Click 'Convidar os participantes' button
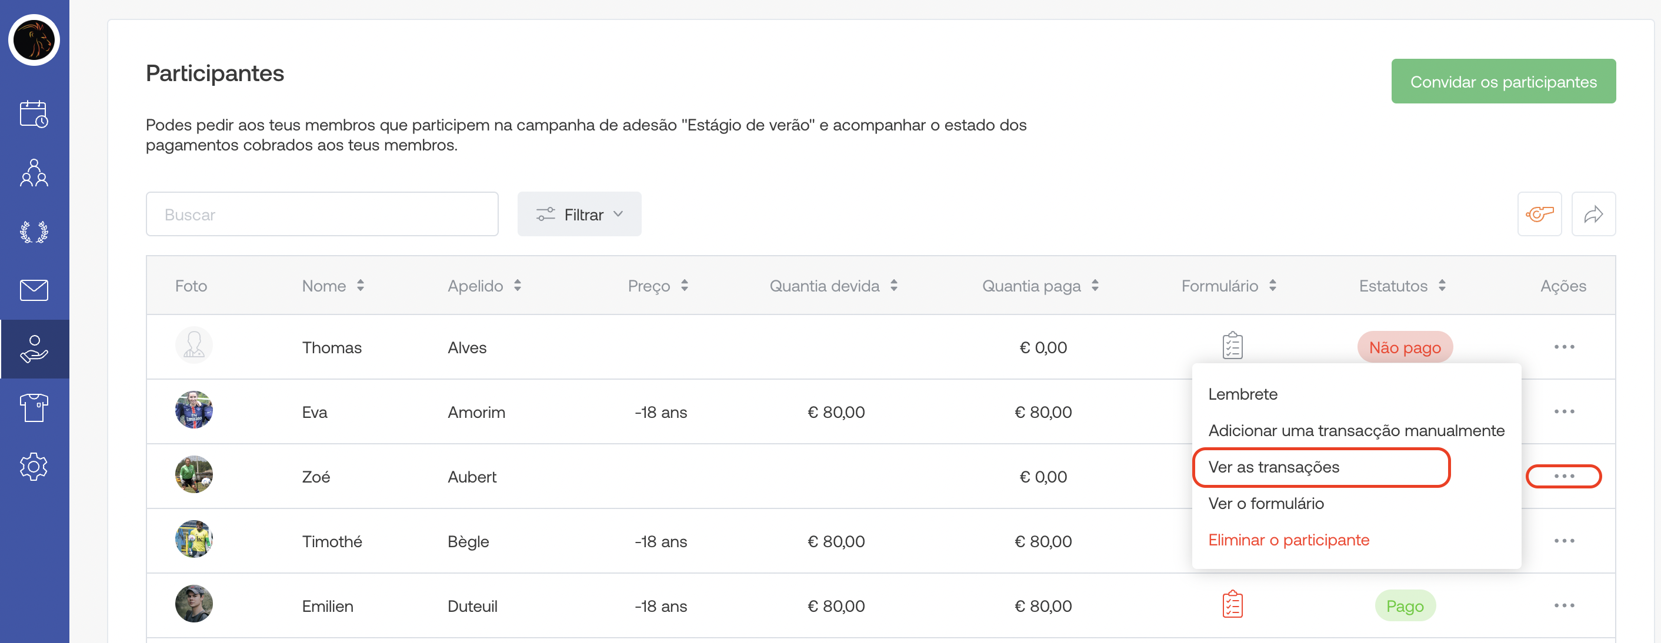Viewport: 1661px width, 643px height. click(1502, 81)
